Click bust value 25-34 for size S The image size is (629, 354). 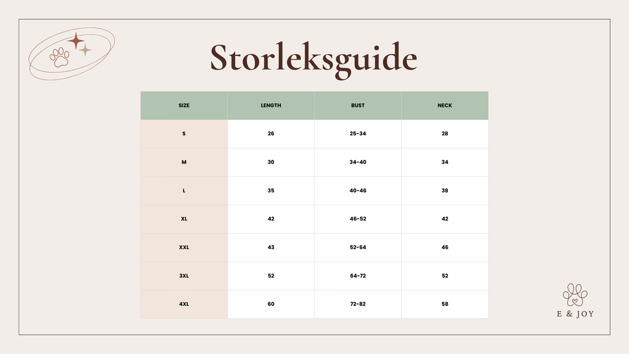click(358, 134)
